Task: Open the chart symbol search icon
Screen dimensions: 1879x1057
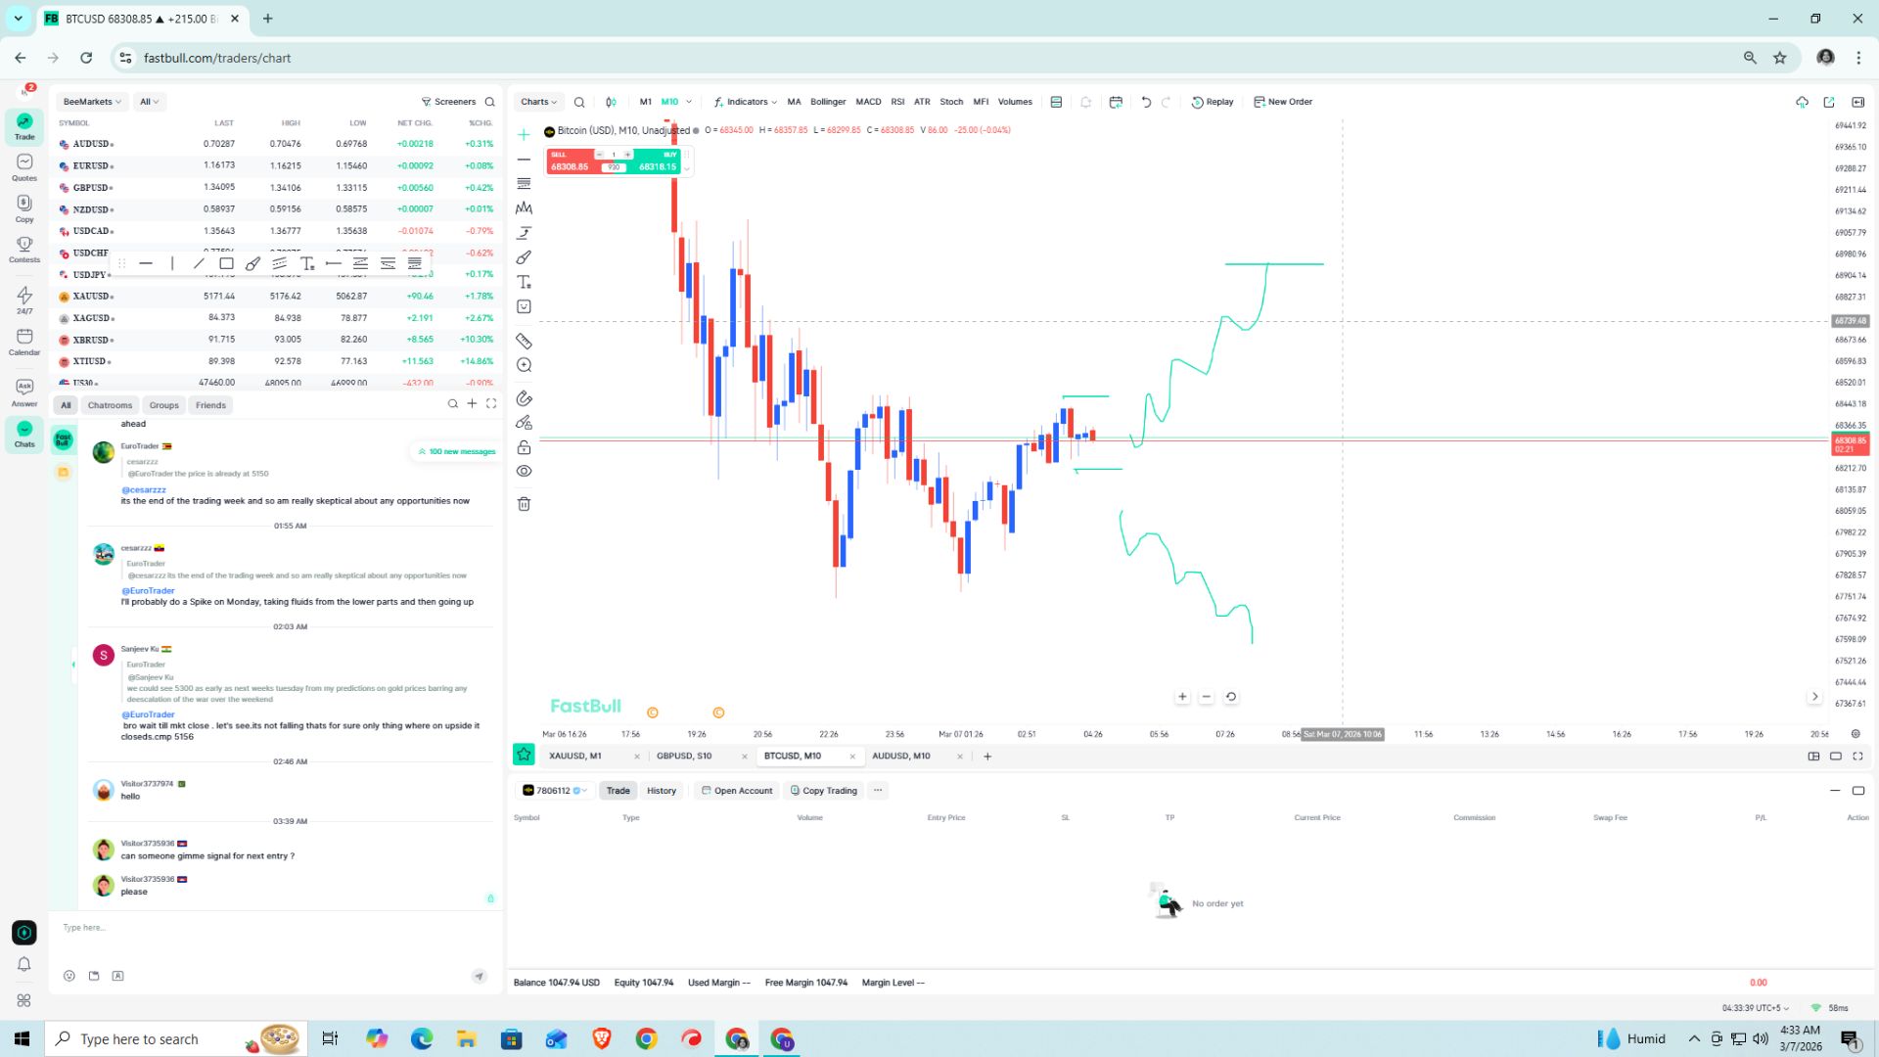Action: coord(579,102)
